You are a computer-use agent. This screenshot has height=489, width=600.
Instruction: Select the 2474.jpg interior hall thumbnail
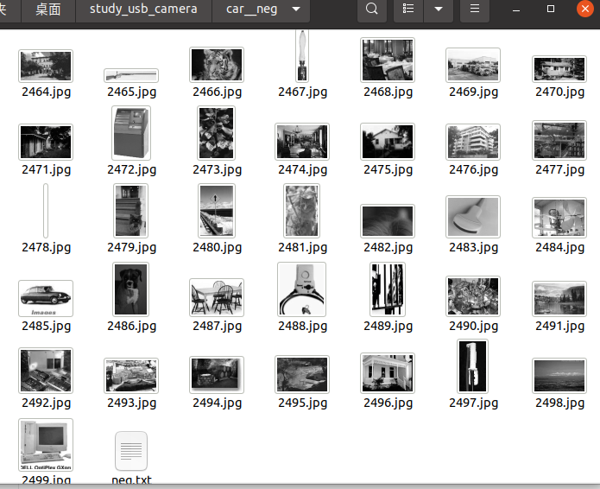click(302, 142)
